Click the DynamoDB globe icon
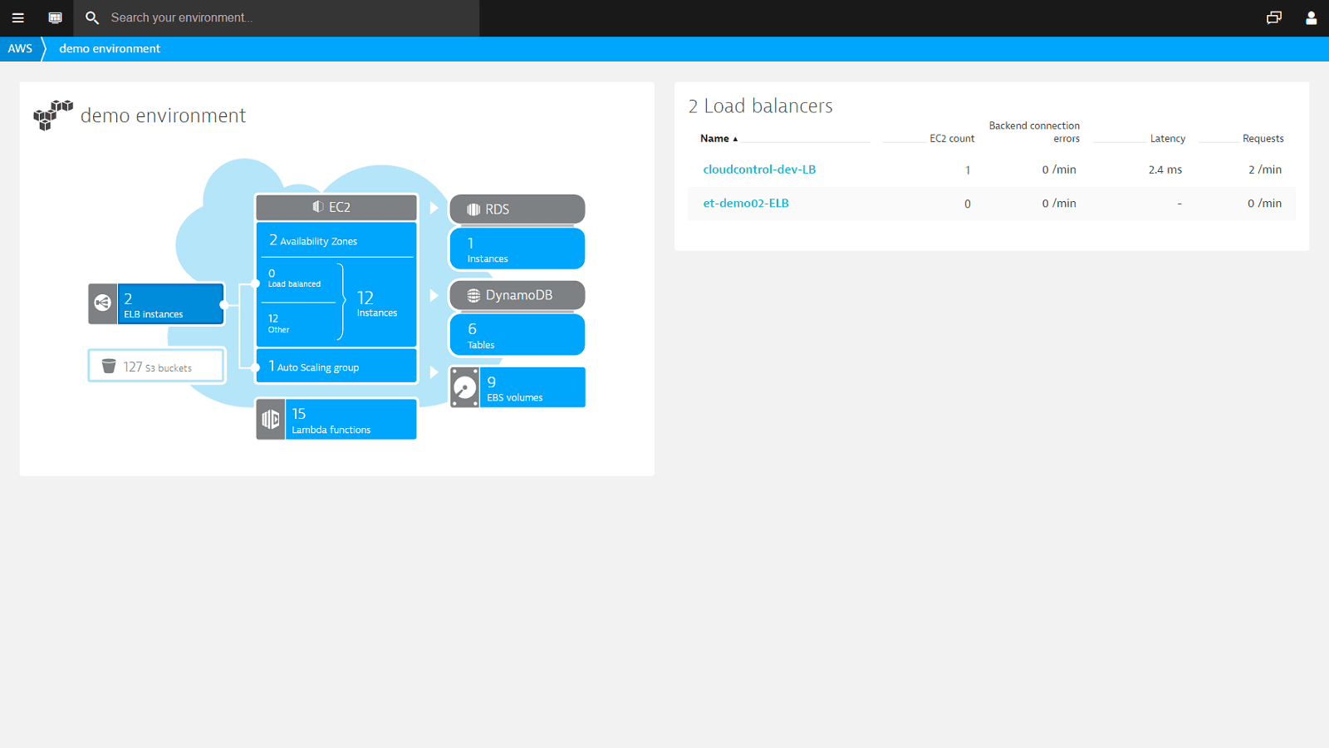 click(473, 295)
